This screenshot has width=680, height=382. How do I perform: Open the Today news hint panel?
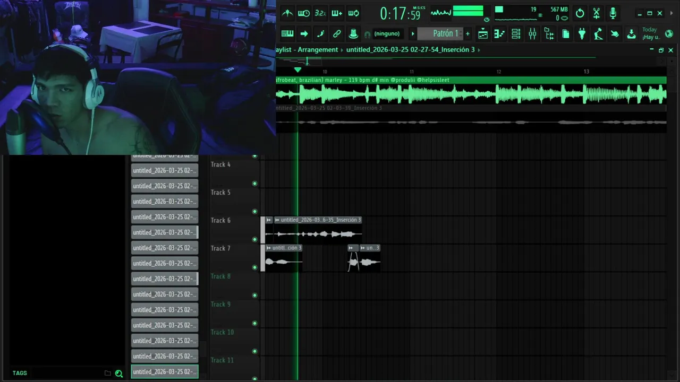point(650,33)
